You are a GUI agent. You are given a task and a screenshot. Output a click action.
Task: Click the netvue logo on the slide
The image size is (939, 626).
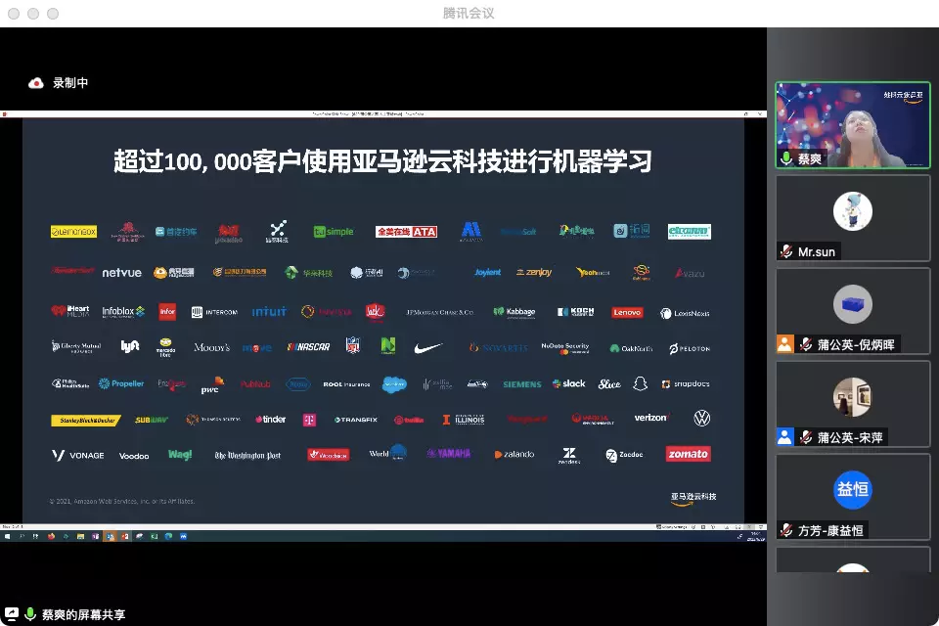coord(121,273)
